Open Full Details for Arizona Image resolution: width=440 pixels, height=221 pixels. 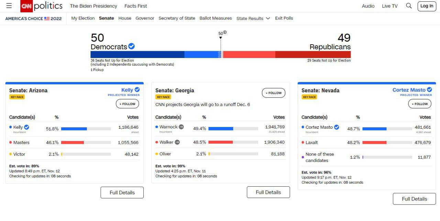(122, 193)
